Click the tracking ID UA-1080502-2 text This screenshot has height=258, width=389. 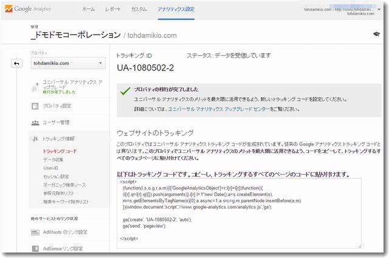(145, 67)
